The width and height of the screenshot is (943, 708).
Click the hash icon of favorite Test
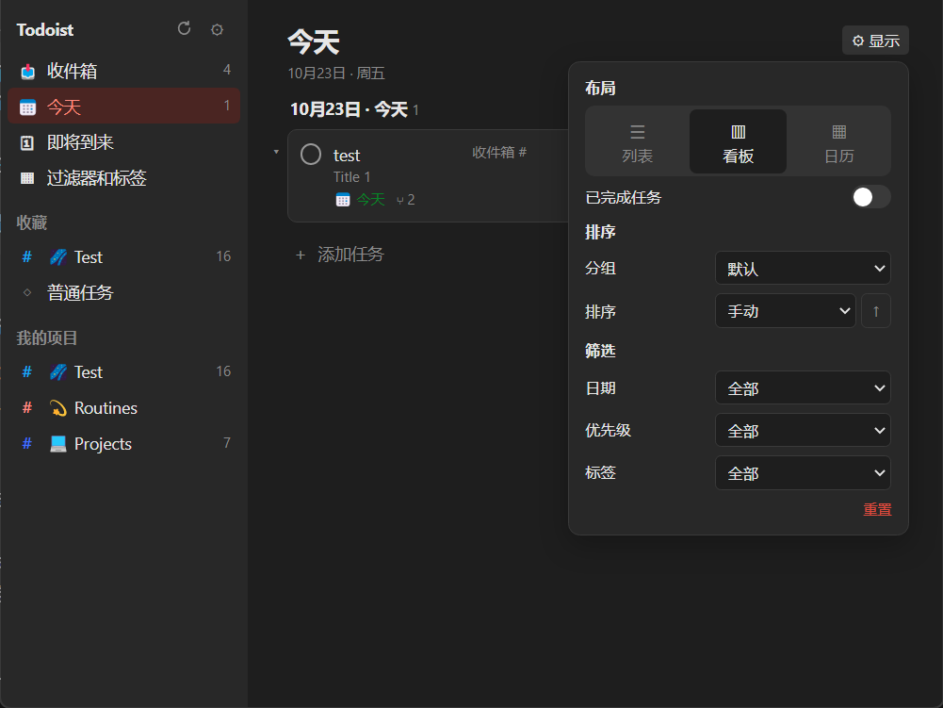click(x=27, y=257)
